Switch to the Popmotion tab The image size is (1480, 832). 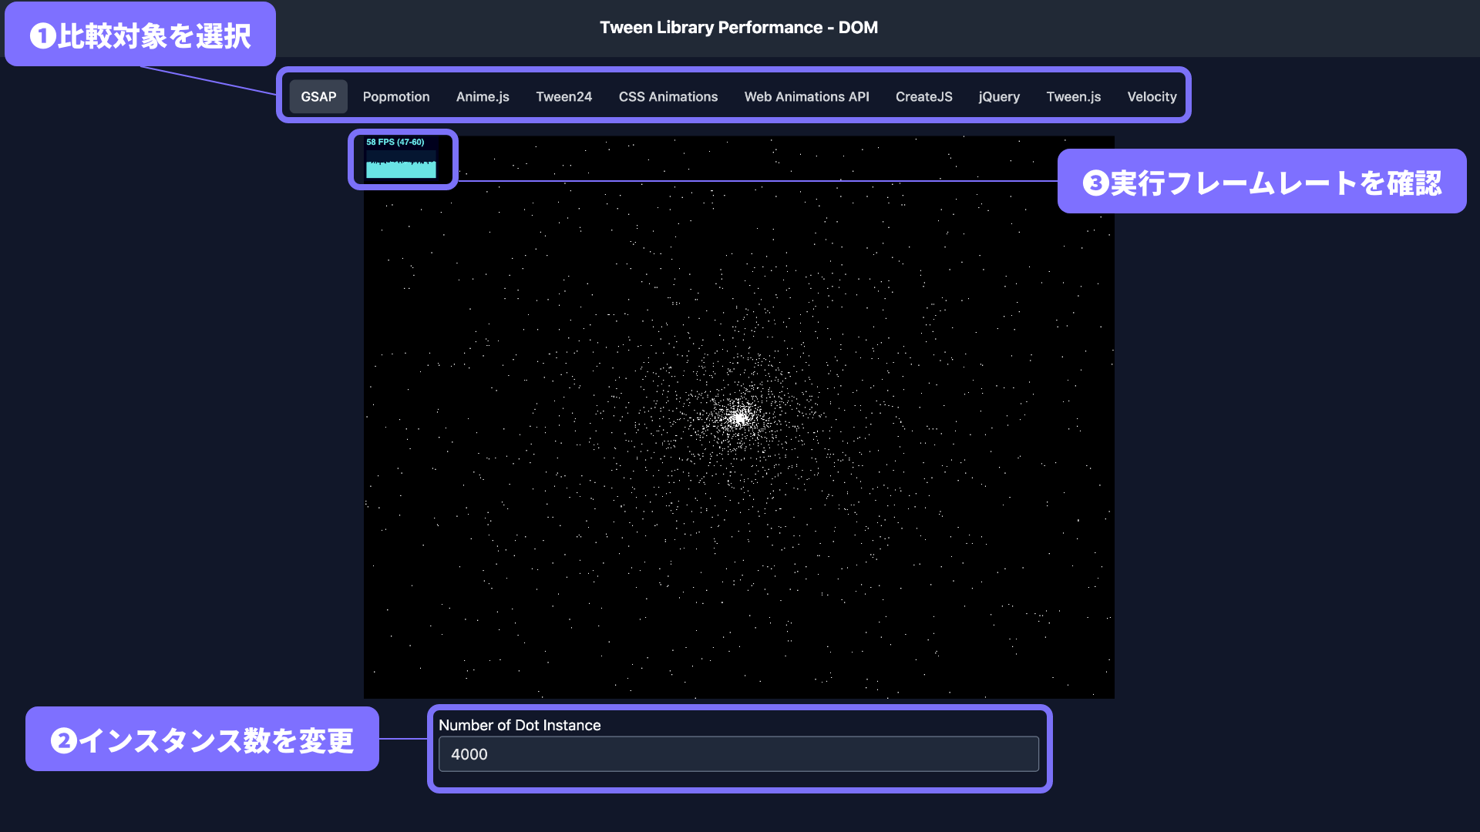pos(396,97)
